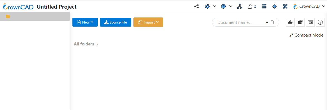327x110 pixels.
Task: Open the hierarchy structure icon
Action: (240, 6)
